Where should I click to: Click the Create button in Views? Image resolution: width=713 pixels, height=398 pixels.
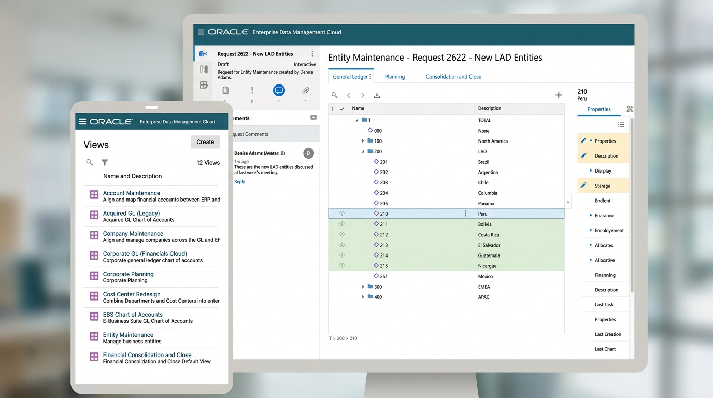[x=205, y=141]
